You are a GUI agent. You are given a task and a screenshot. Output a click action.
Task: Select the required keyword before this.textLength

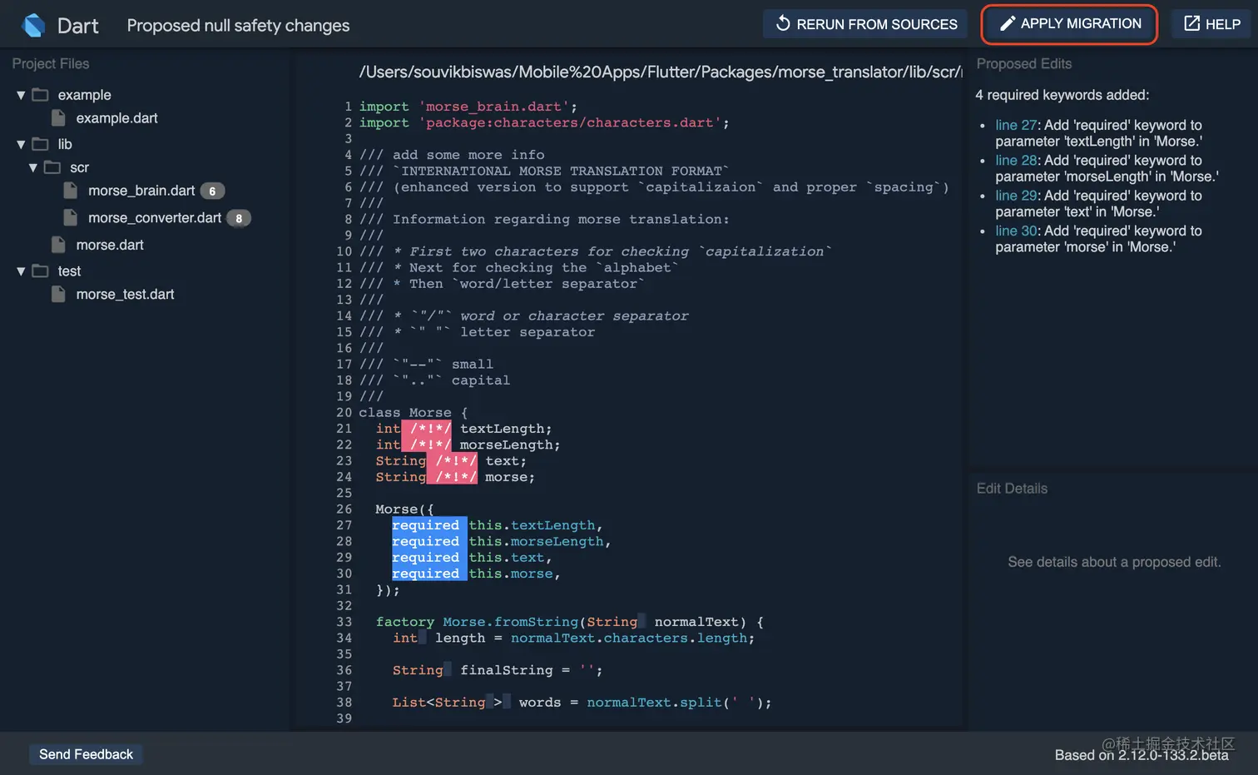pos(429,525)
